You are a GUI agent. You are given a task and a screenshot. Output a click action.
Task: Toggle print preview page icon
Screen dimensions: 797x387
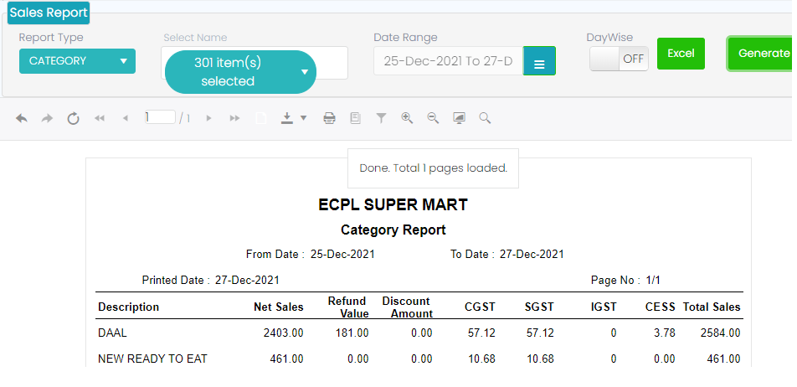tap(355, 119)
